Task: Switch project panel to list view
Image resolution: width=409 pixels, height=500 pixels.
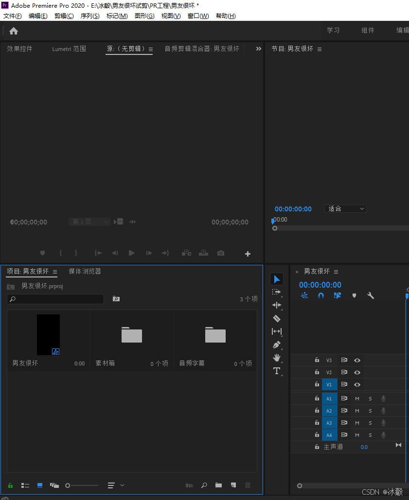Action: click(25, 485)
